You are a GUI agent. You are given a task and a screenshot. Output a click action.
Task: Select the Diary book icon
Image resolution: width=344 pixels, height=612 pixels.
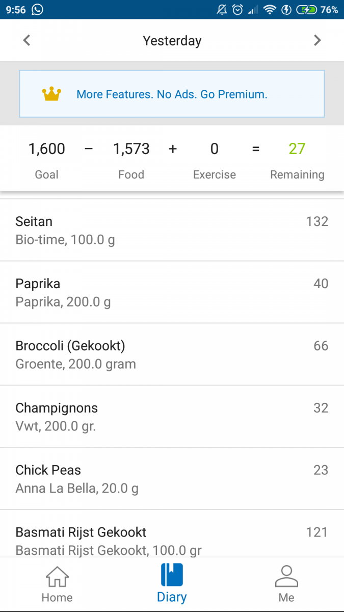pyautogui.click(x=172, y=575)
